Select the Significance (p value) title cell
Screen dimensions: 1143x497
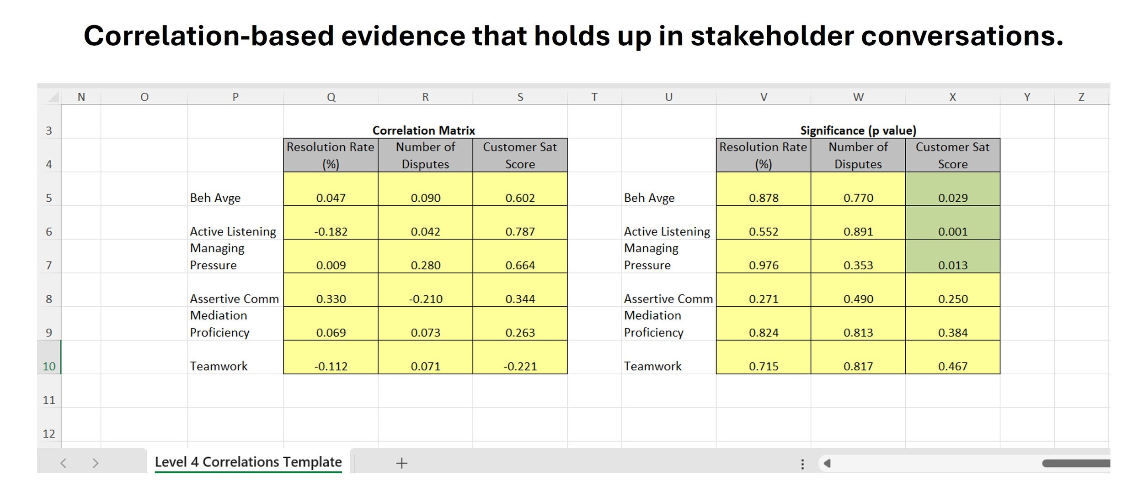[x=858, y=131]
